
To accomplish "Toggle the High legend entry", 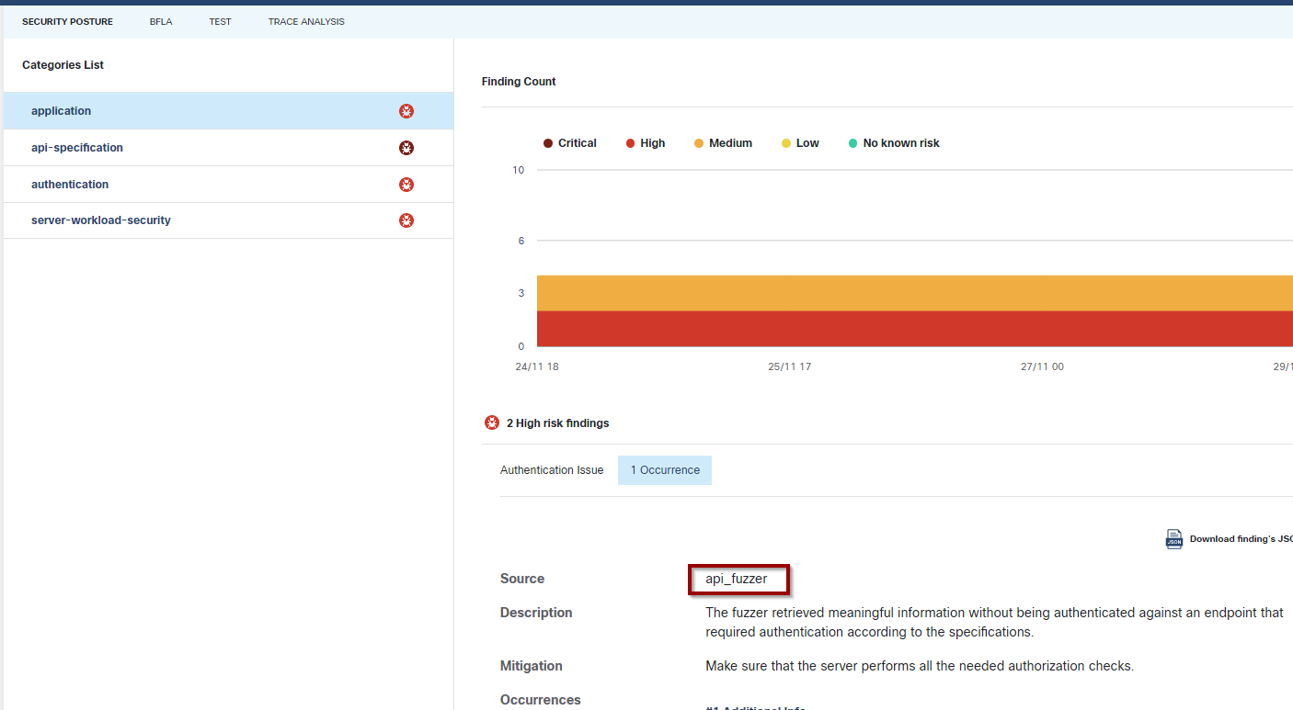I will 646,143.
